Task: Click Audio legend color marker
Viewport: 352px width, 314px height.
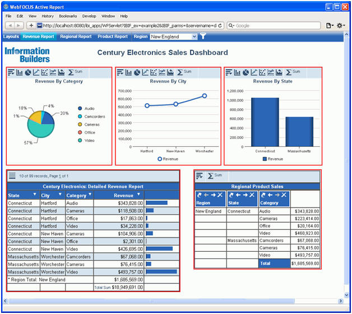Action: coord(80,108)
